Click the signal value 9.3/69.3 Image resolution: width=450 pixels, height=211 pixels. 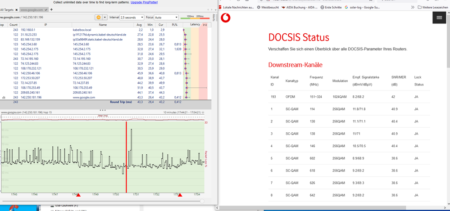pos(359,183)
